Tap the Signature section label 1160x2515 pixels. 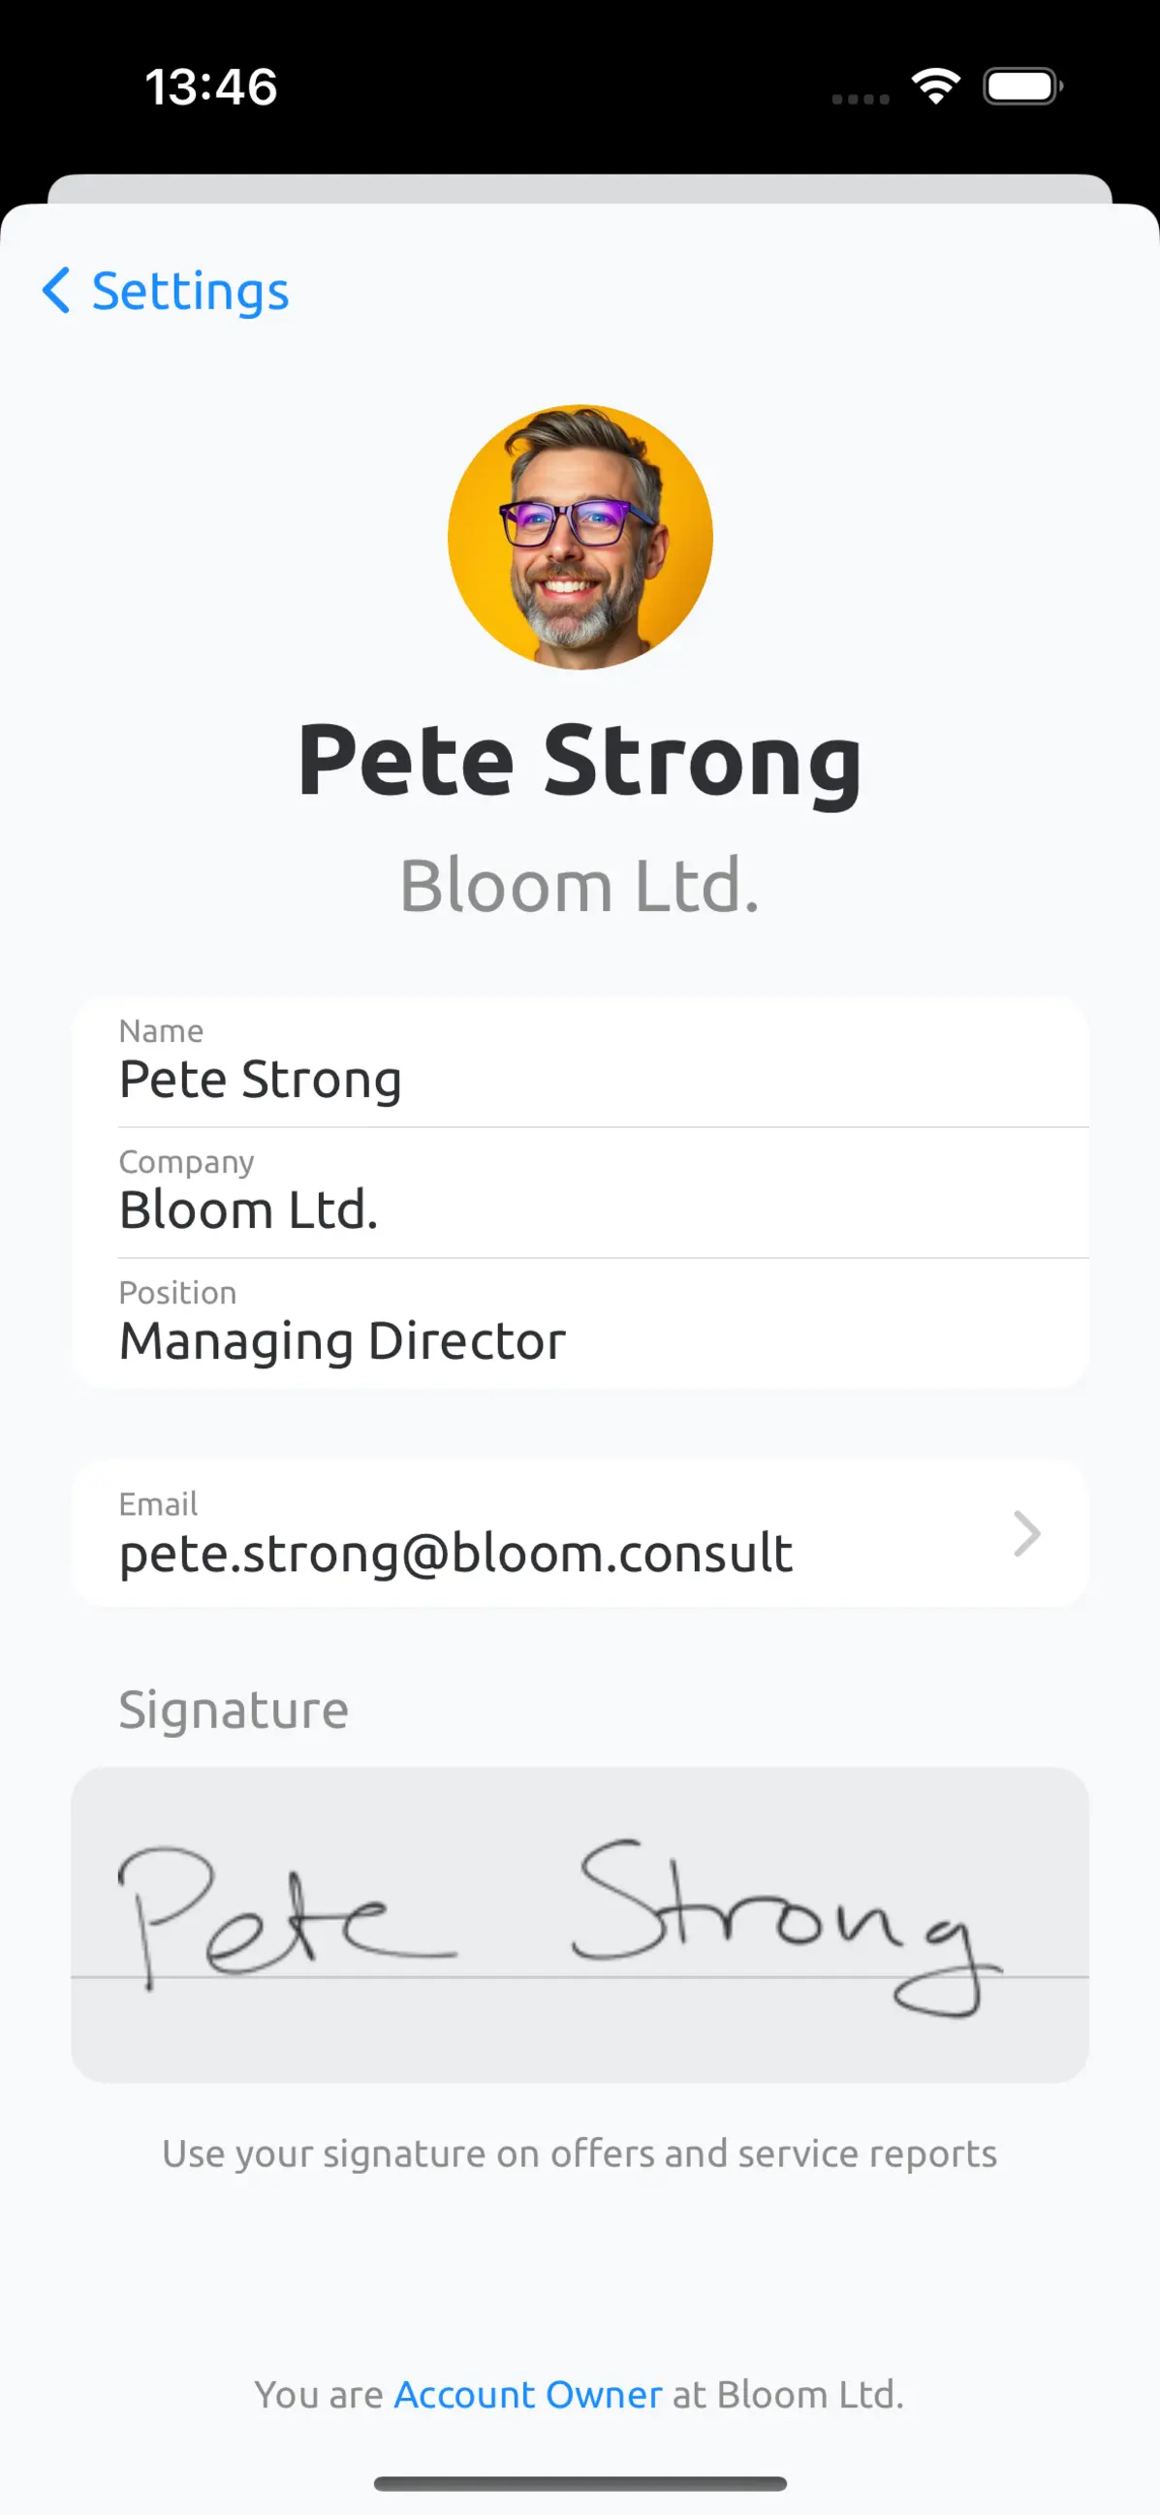(x=234, y=1712)
